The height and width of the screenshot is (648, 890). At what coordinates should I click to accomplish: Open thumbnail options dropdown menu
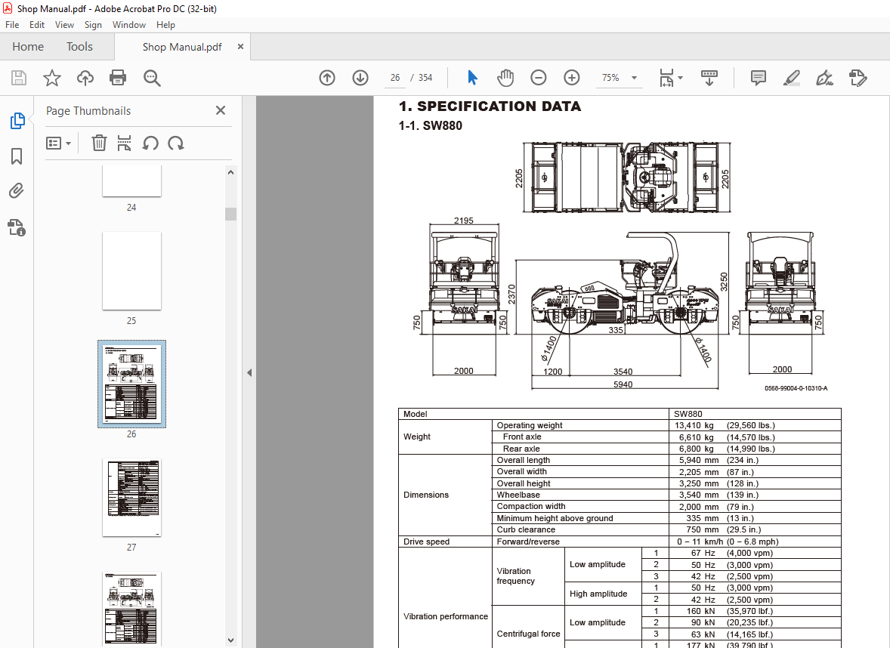click(58, 143)
